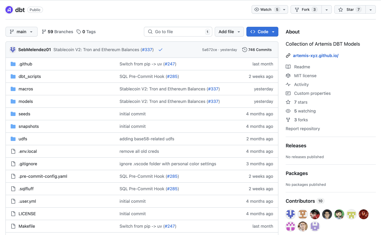Open the Contributors section heading
Viewport: 381px width, 235px height.
coord(300,201)
